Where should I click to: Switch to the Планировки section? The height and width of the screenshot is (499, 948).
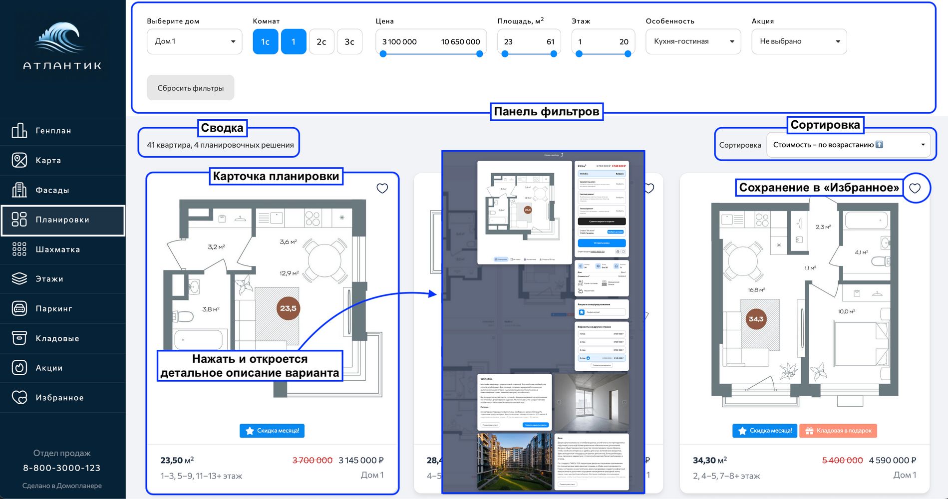tap(63, 220)
